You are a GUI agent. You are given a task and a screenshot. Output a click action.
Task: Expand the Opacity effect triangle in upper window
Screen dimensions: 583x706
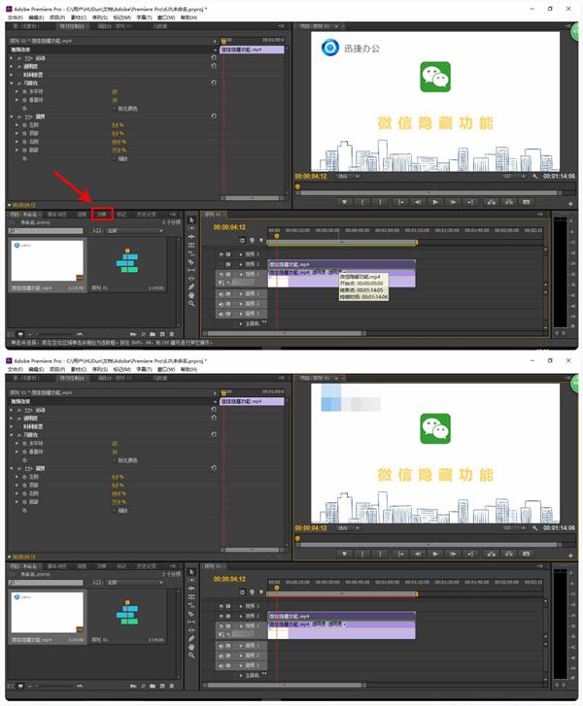(x=12, y=66)
